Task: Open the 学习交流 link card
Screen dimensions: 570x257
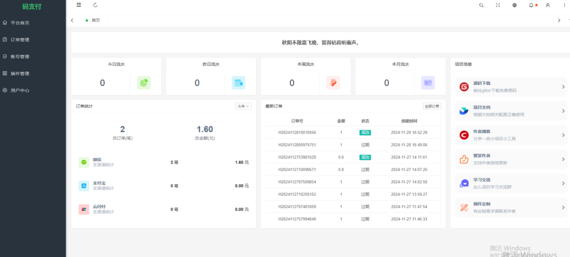Action: [509, 183]
